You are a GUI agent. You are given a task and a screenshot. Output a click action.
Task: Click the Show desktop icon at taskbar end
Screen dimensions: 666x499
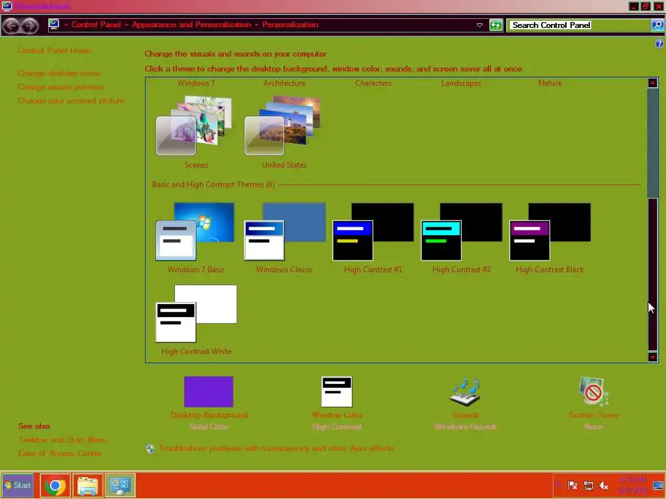pos(658,485)
